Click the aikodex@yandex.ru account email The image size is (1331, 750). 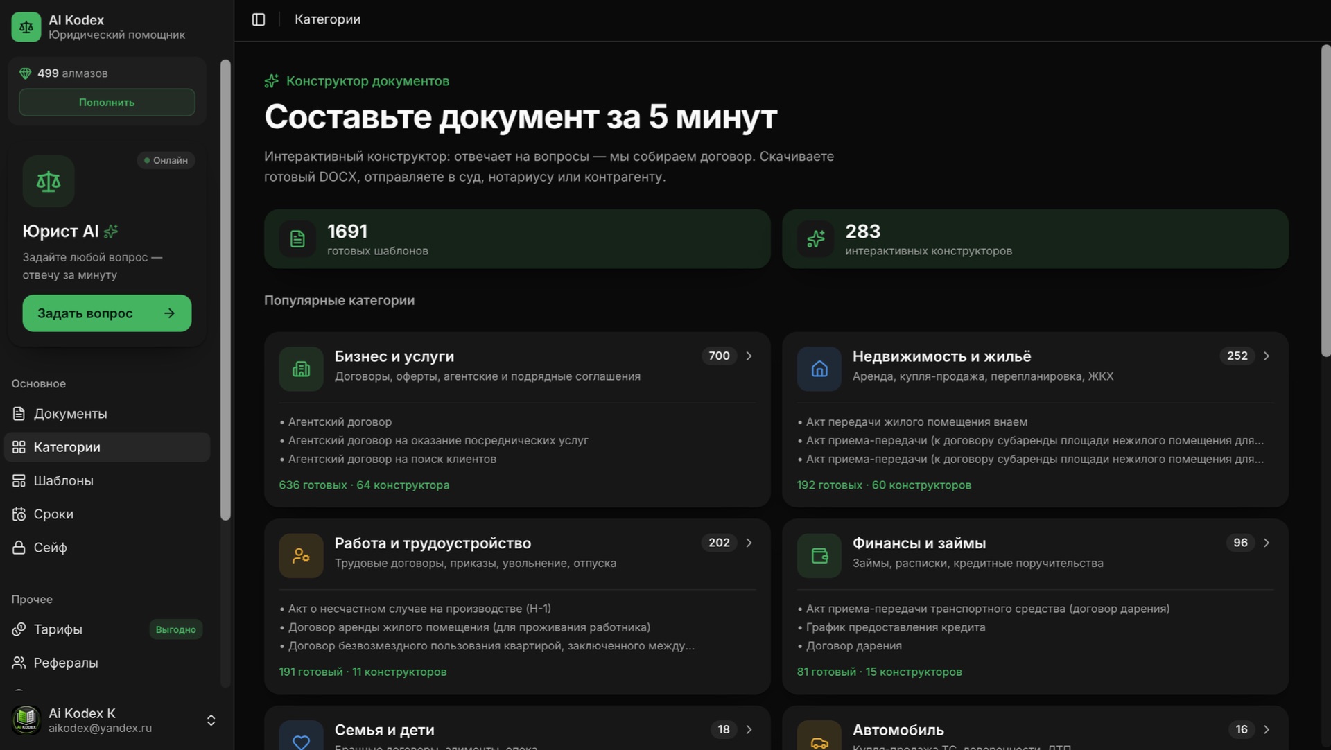[100, 729]
